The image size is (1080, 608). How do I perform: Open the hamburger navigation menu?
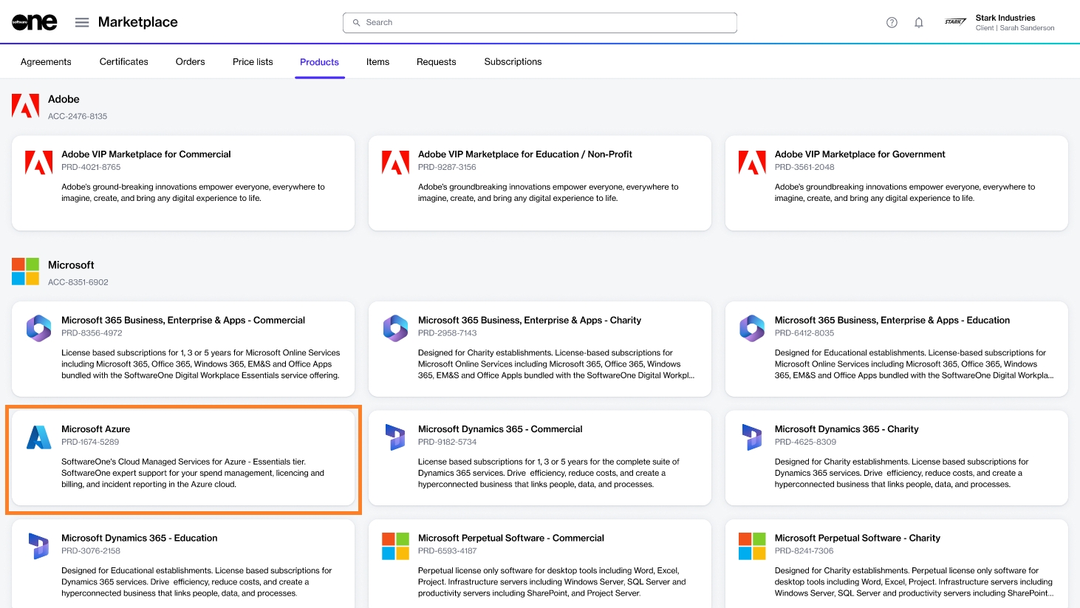[82, 23]
